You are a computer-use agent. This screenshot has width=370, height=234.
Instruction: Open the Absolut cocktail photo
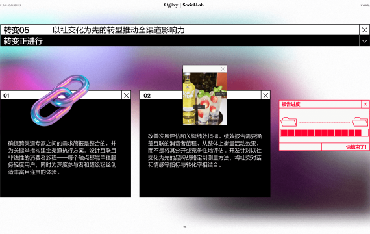(205, 99)
